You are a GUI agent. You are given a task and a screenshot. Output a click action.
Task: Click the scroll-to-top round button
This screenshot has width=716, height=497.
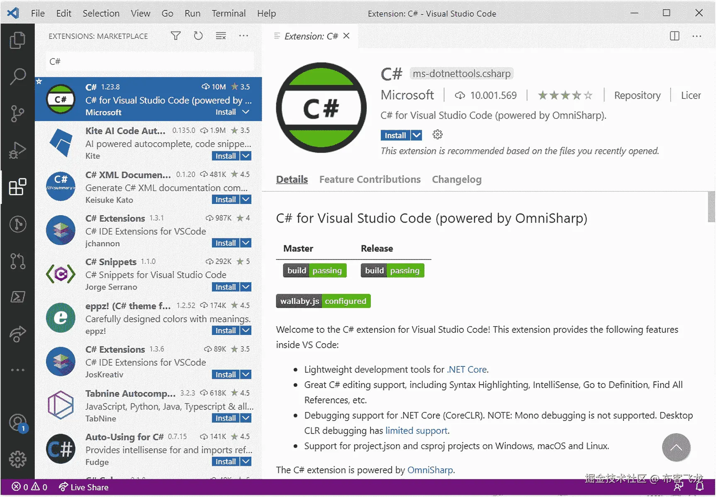coord(676,447)
